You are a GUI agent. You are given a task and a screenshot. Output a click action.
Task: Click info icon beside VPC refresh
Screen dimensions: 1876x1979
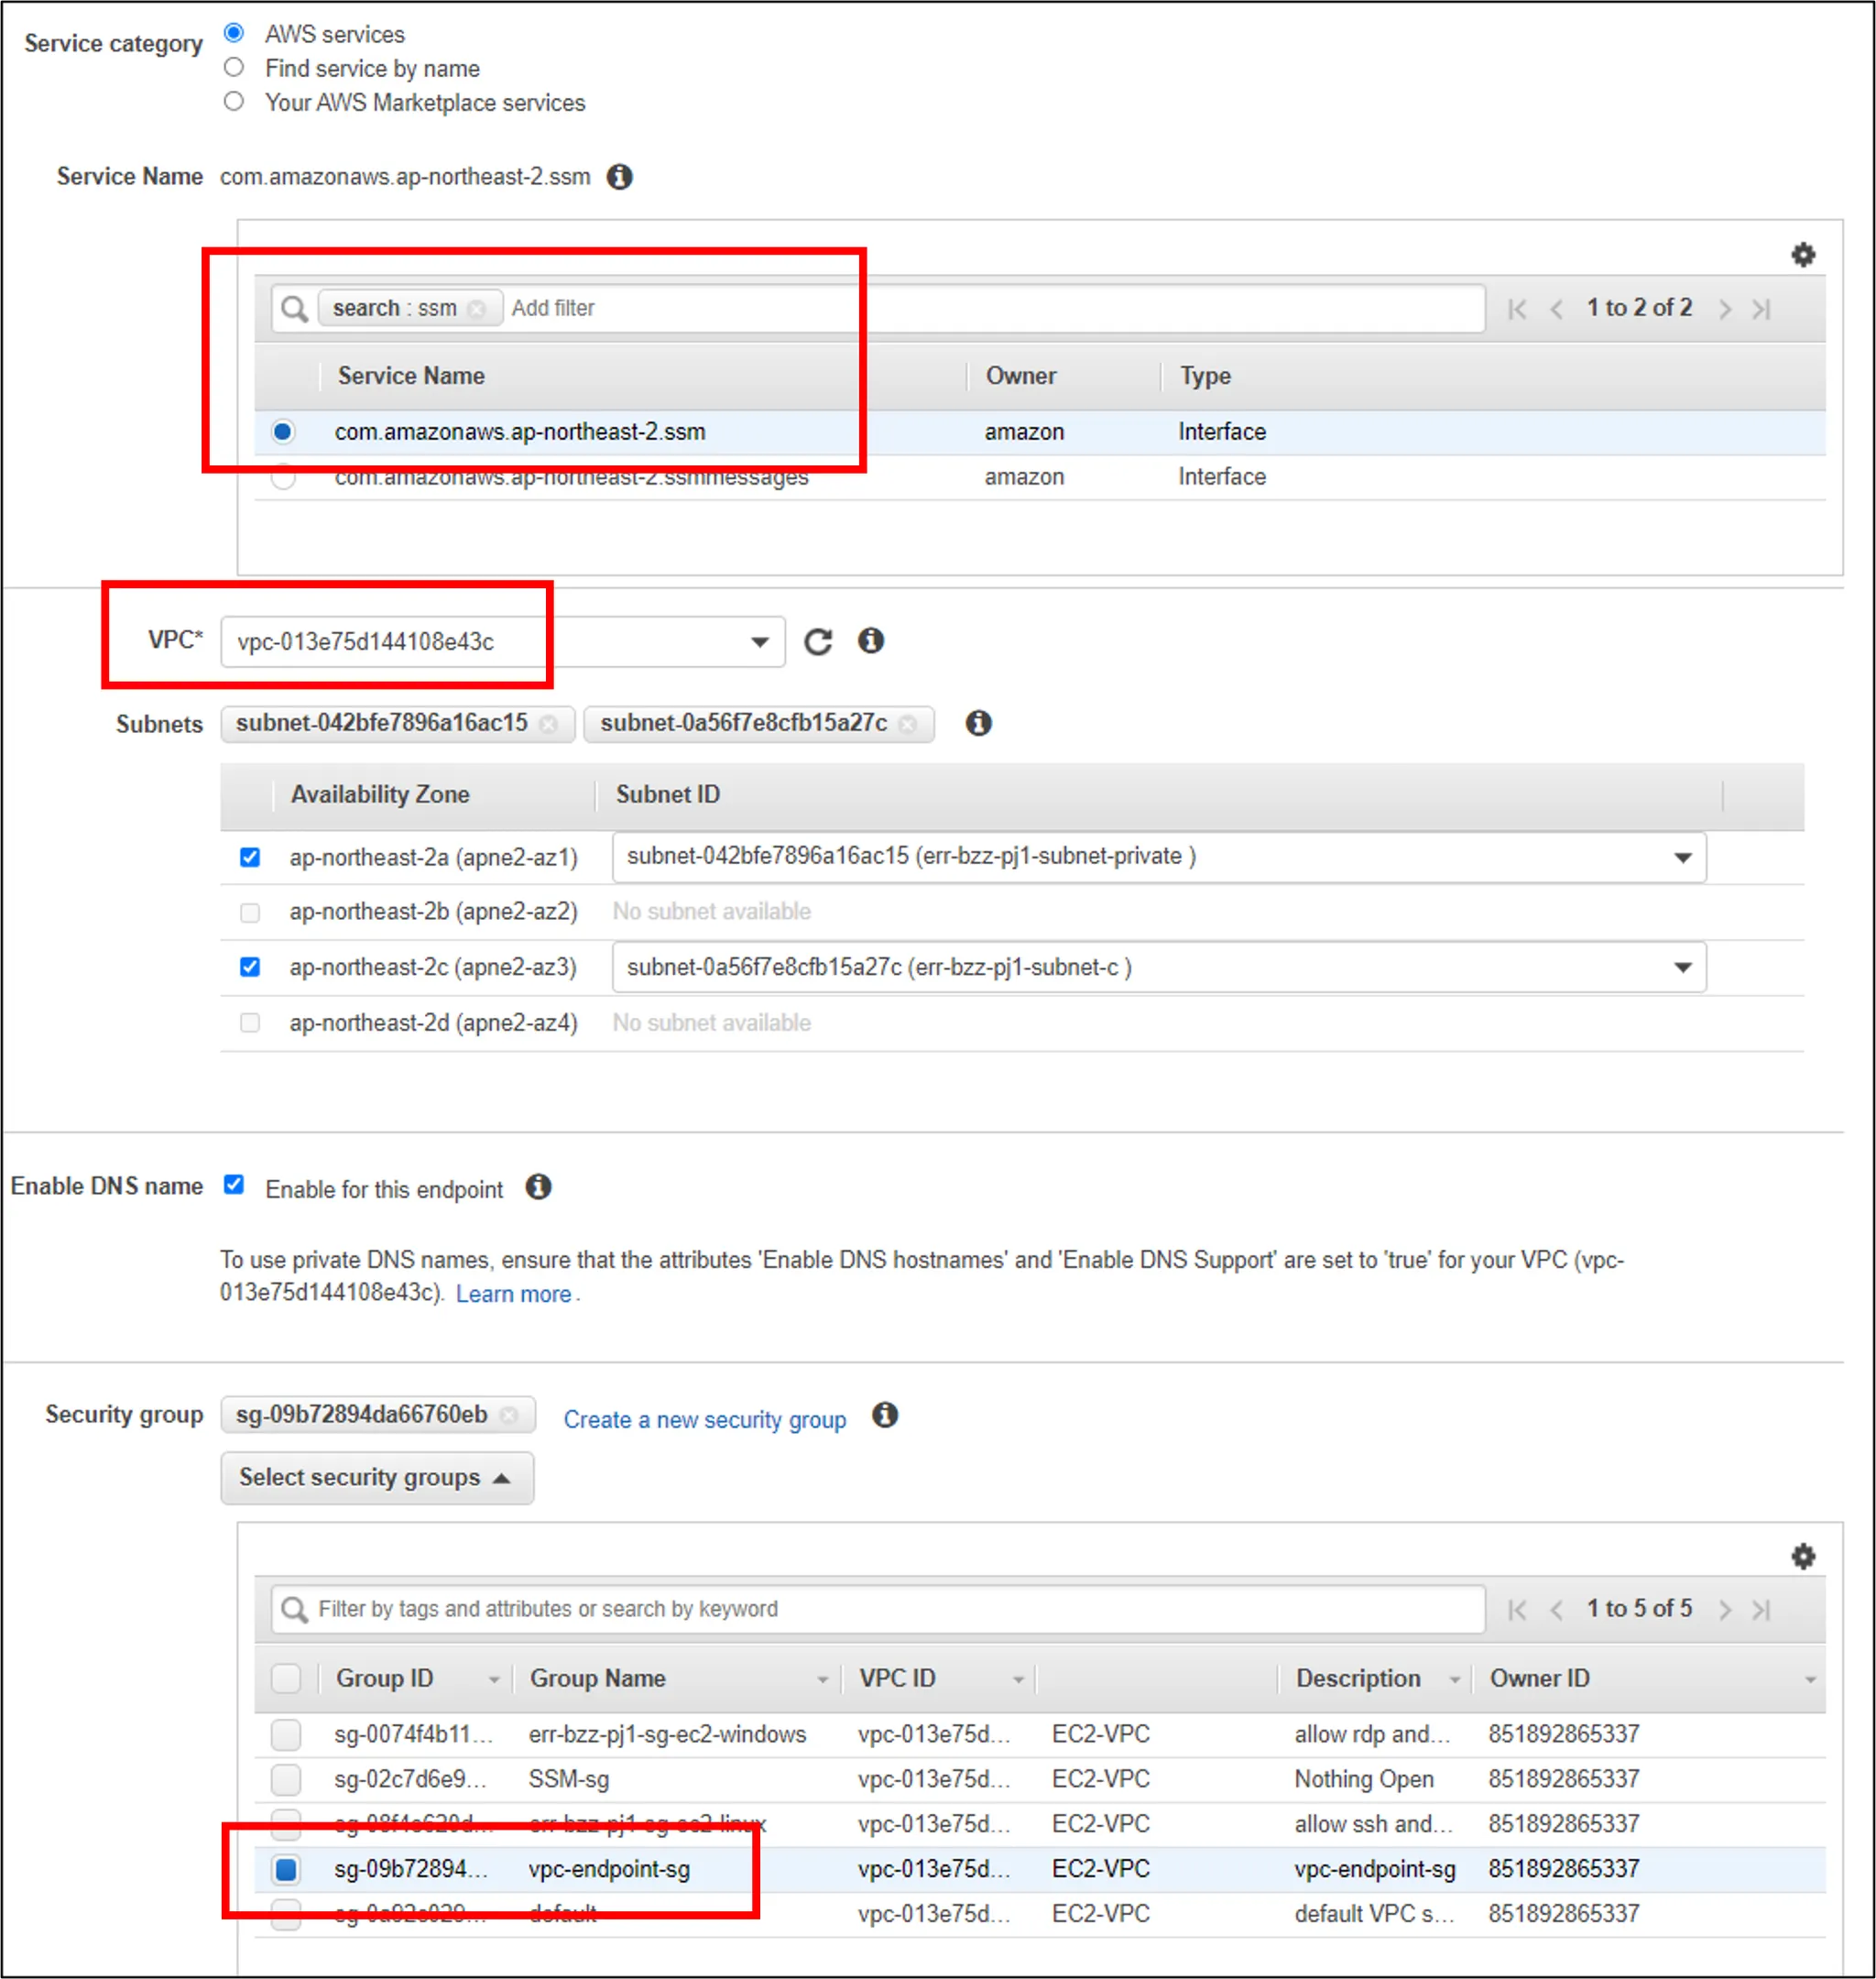coord(870,640)
